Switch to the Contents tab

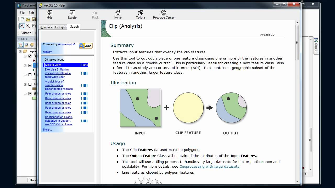click(x=46, y=27)
